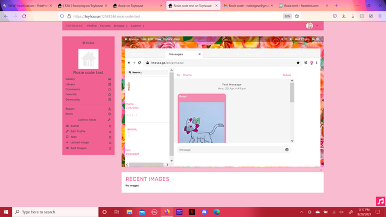Click the back arrow in the mock Chrome toolbar
Screen dimensions: 386x217
tap(129, 63)
